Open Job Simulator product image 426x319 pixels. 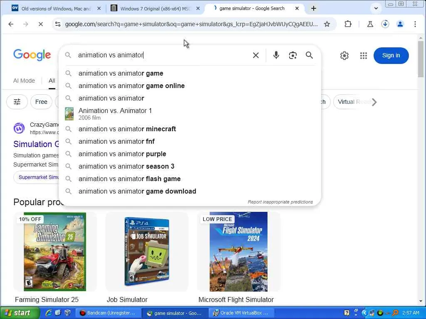tap(147, 251)
